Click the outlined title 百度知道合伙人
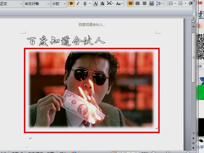 (66, 41)
